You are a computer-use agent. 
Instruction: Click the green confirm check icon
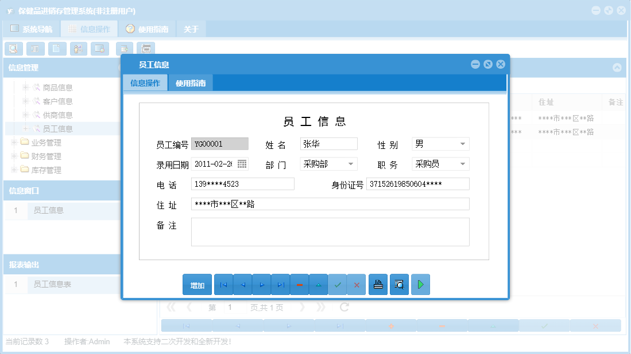[338, 284]
